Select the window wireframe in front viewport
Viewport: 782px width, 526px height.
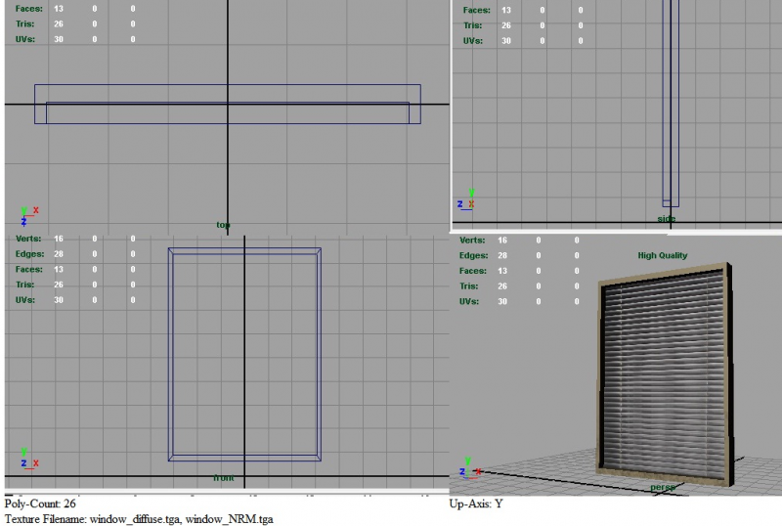tap(244, 354)
